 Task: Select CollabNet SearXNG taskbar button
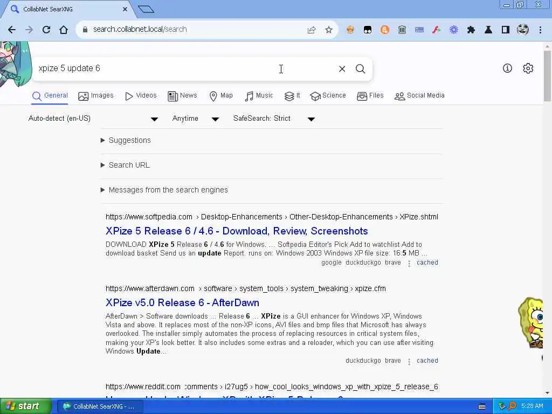coord(101,406)
